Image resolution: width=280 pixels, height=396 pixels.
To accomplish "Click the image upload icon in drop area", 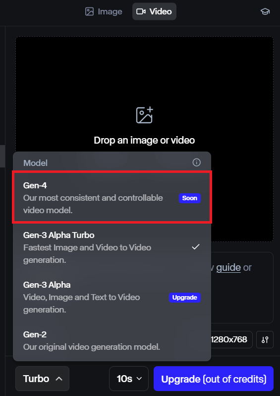I will (145, 115).
